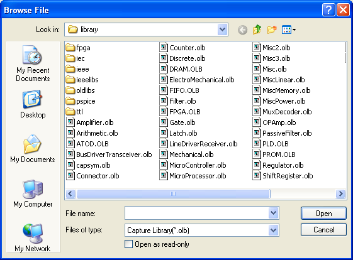
Task: Click the help question mark button
Action: coord(328,10)
